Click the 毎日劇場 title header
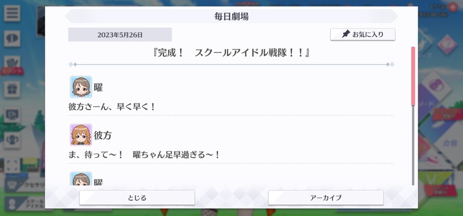This screenshot has height=216, width=463. (232, 16)
